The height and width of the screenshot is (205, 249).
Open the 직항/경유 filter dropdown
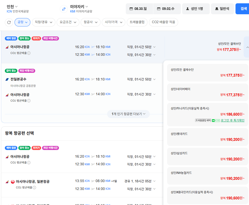44,22
